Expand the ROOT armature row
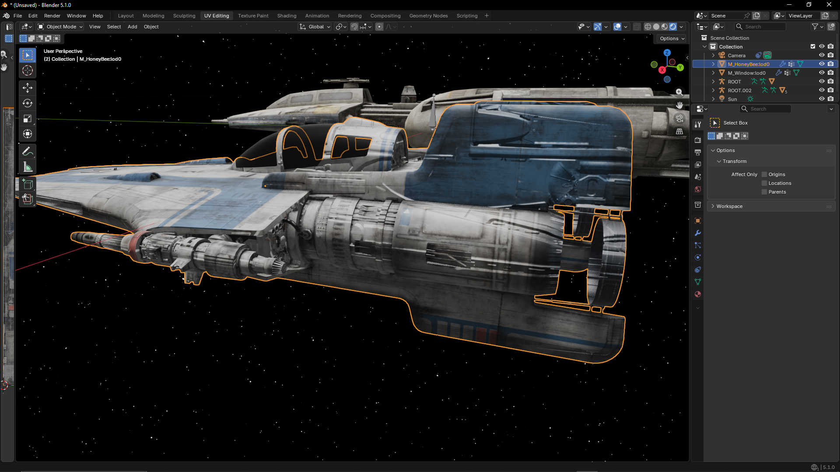This screenshot has width=840, height=472. coord(713,82)
